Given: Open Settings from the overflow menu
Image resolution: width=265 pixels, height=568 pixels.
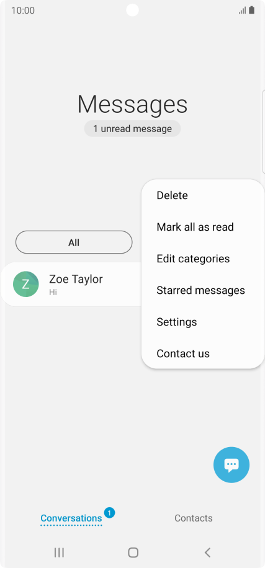Looking at the screenshot, I should point(176,322).
